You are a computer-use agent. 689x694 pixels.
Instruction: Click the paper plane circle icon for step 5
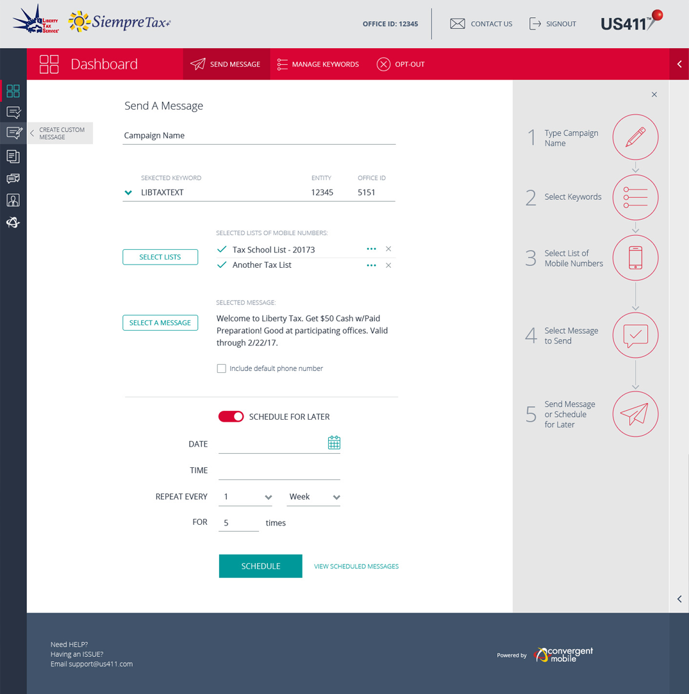click(635, 414)
